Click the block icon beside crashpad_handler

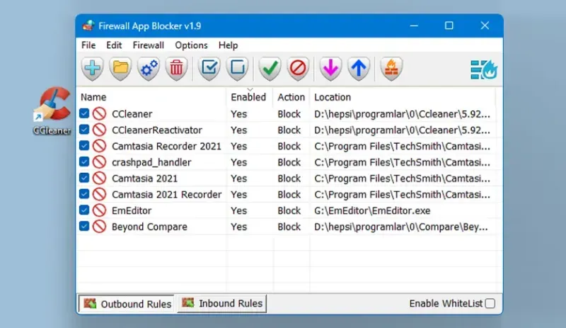click(x=99, y=162)
